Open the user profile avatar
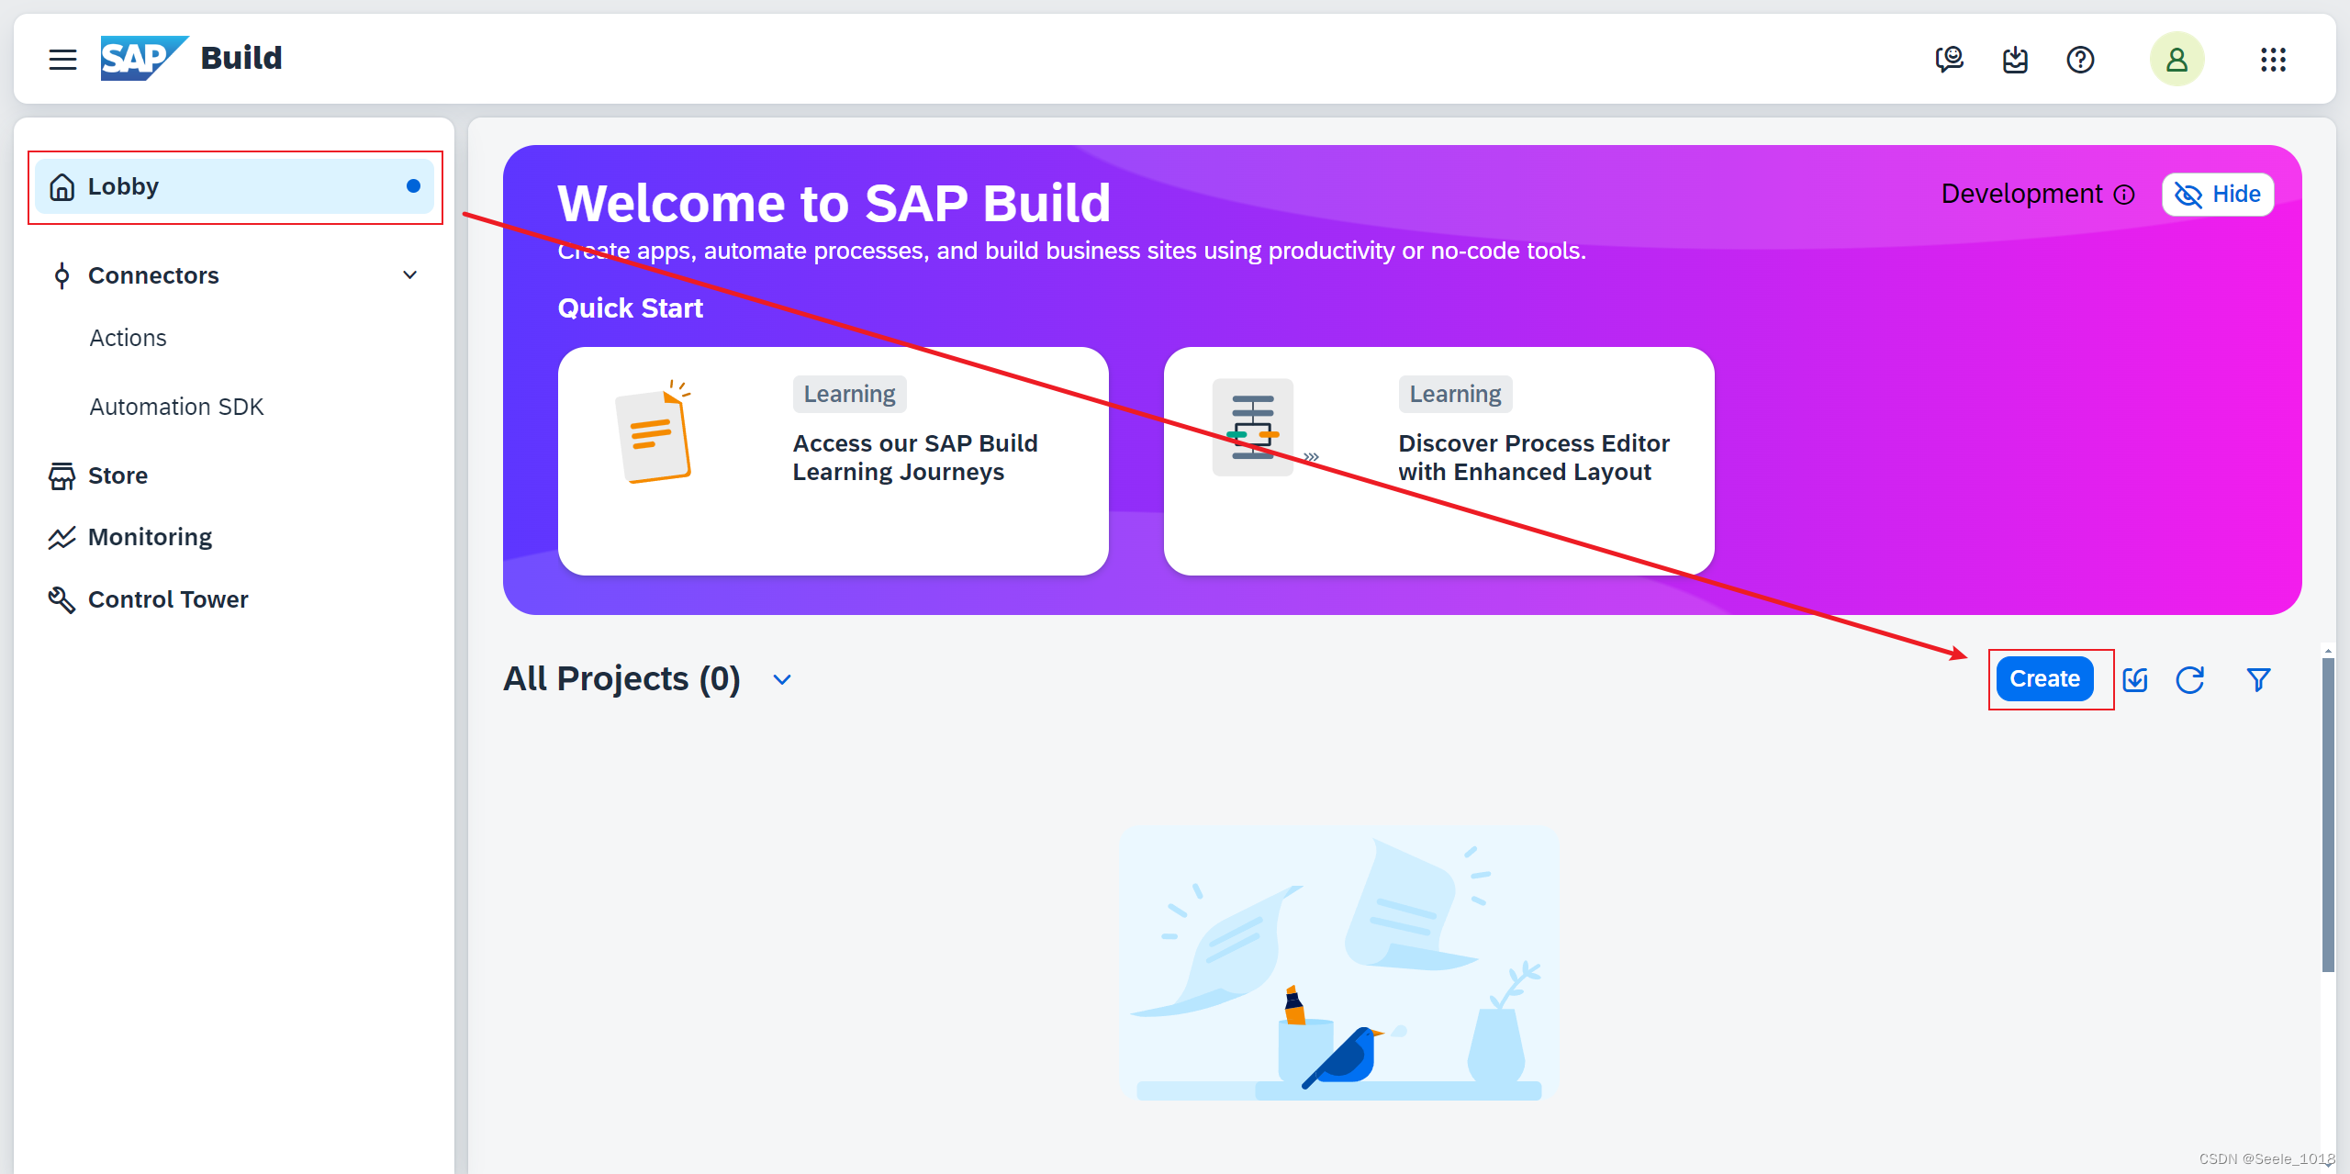This screenshot has width=2350, height=1174. click(2177, 60)
